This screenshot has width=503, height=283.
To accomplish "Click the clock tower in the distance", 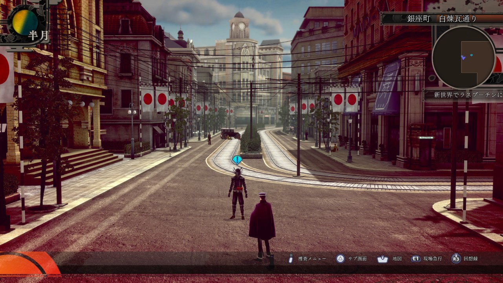I will click(x=239, y=26).
